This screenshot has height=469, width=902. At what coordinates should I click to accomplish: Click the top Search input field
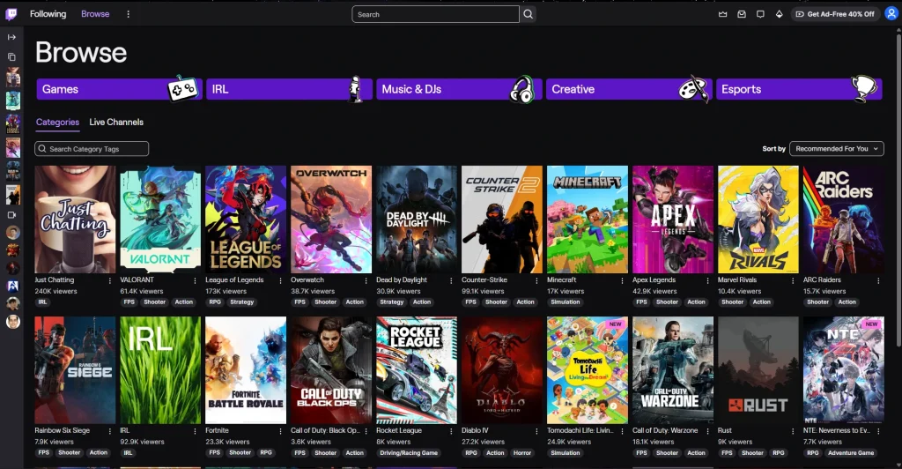coord(435,14)
